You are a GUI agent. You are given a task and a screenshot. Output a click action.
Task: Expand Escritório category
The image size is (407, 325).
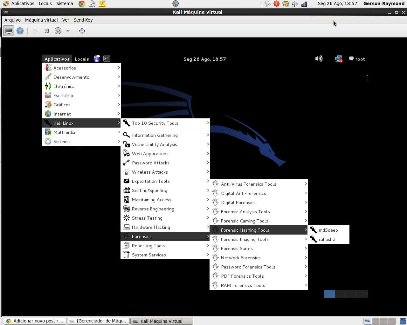tap(81, 96)
